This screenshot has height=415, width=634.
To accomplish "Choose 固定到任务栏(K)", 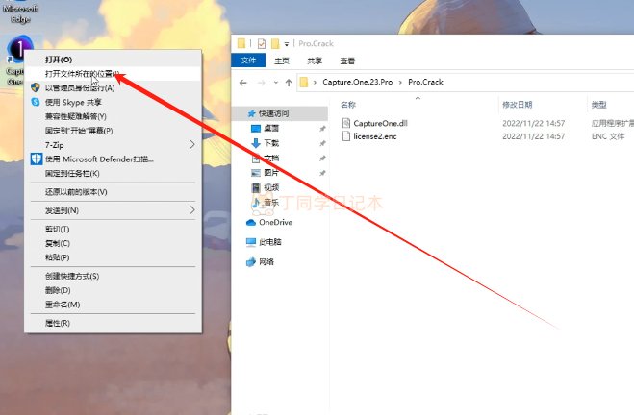I will point(113,174).
